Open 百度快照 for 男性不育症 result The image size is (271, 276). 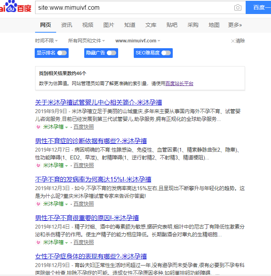tap(83, 165)
